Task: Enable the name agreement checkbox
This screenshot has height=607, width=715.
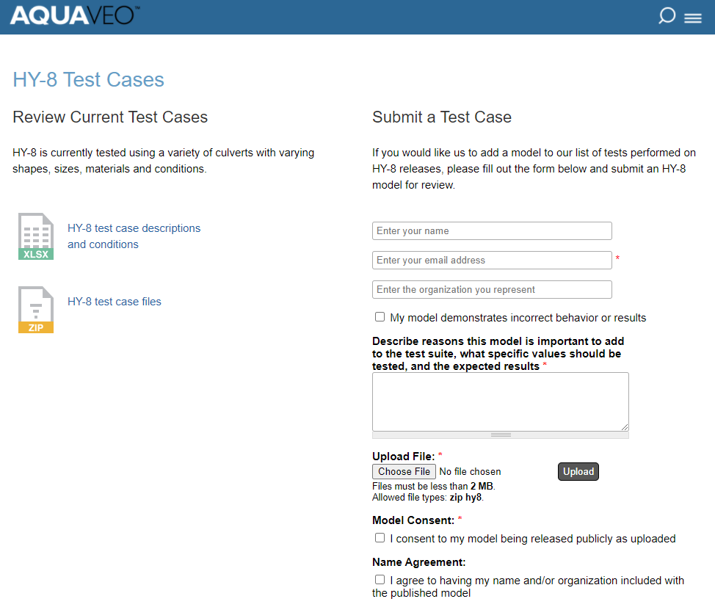Action: (x=380, y=580)
